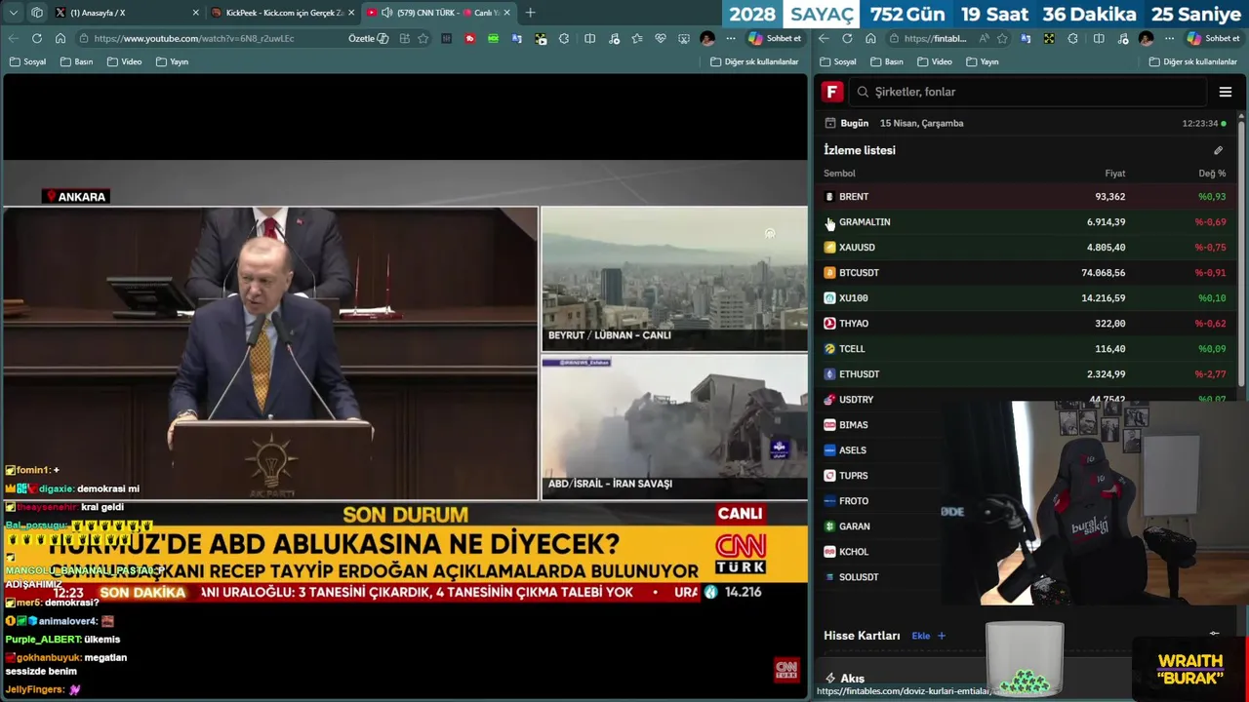Viewport: 1249px width, 702px height.
Task: Switch to the CNN TÜRK YouTube tab
Action: point(438,13)
